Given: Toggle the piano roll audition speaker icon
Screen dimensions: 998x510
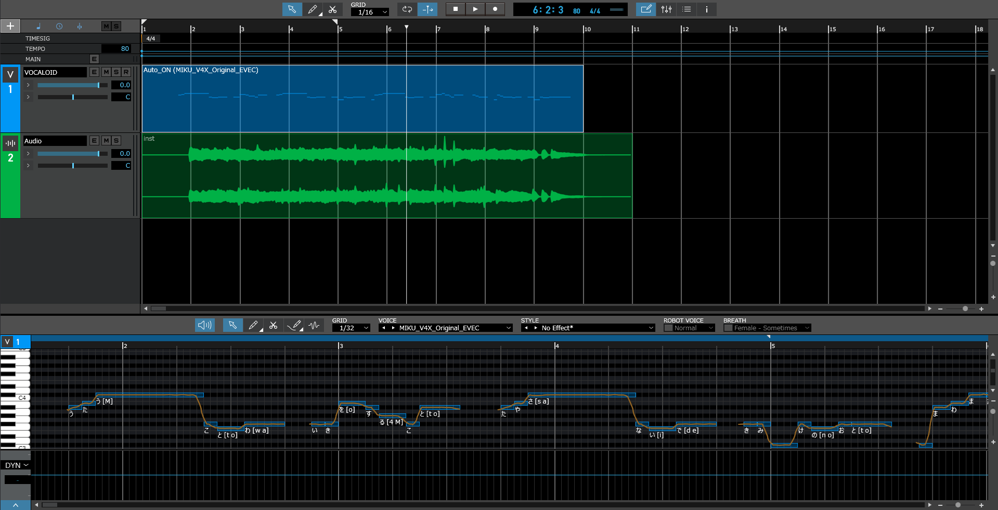Looking at the screenshot, I should pos(204,325).
